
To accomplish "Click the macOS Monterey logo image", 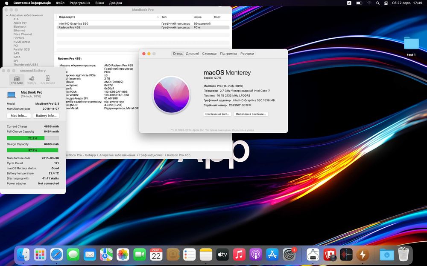I will coord(171,94).
